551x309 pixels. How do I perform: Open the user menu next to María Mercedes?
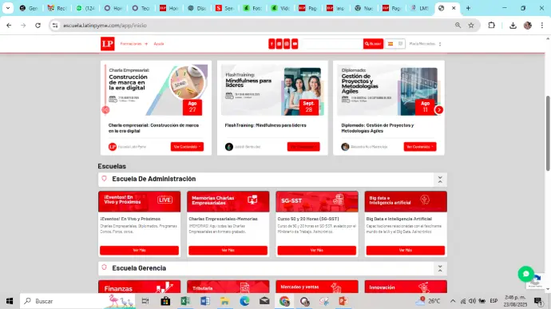point(440,44)
